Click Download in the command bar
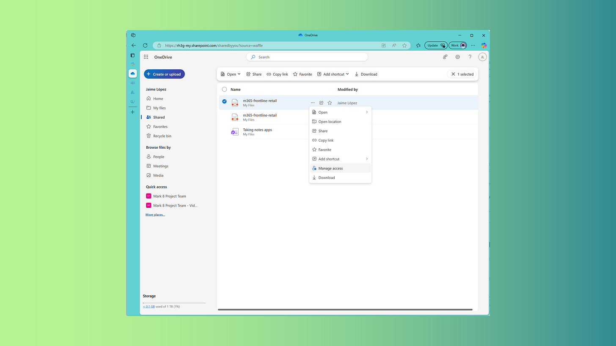Viewport: 616px width, 346px height. pyautogui.click(x=366, y=74)
